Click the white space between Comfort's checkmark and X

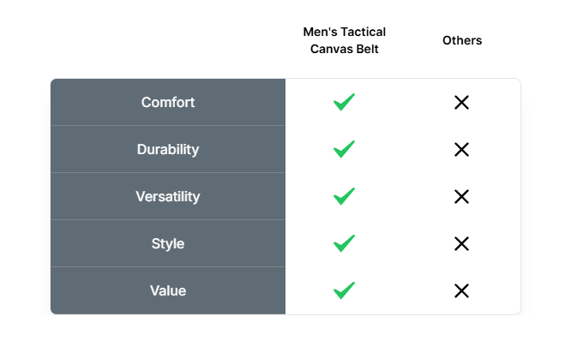(x=403, y=103)
